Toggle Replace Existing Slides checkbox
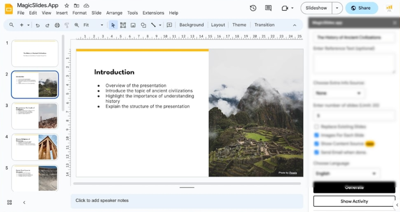The width and height of the screenshot is (400, 212). click(x=316, y=127)
